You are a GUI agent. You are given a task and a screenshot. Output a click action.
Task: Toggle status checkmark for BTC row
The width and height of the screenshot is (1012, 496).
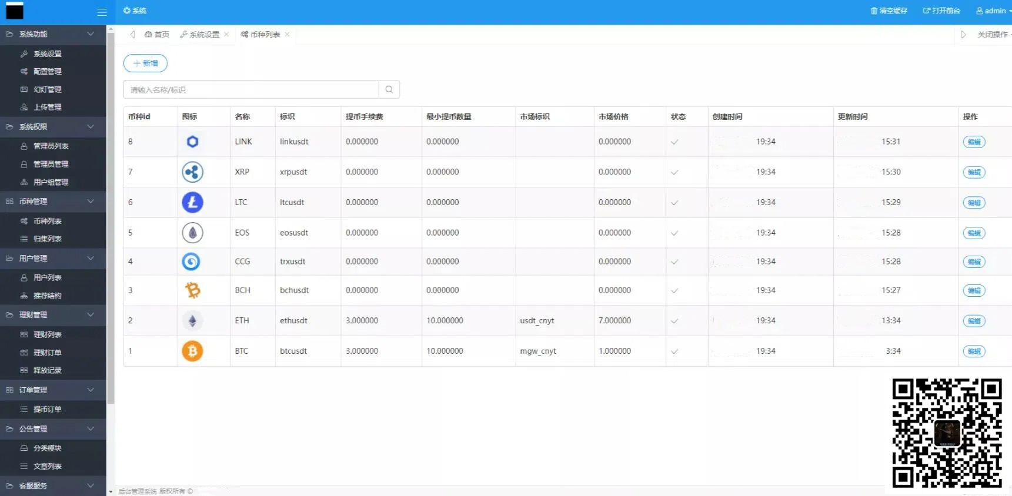[x=674, y=351]
